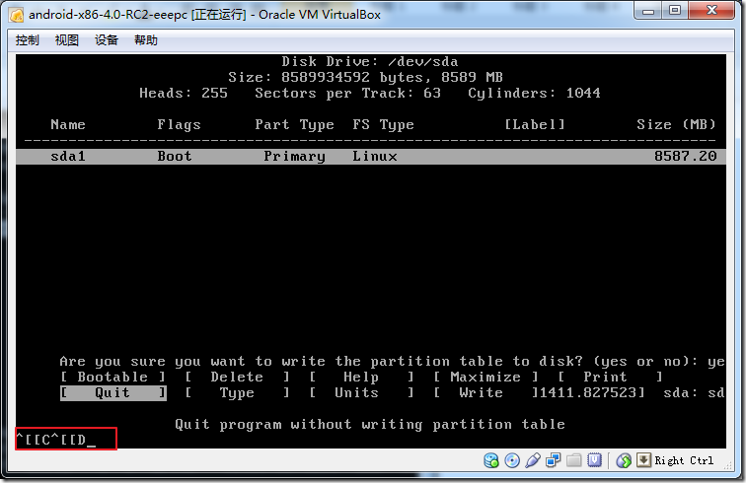Image resolution: width=746 pixels, height=483 pixels.
Task: Click the Size (MB) column header
Action: pos(676,125)
